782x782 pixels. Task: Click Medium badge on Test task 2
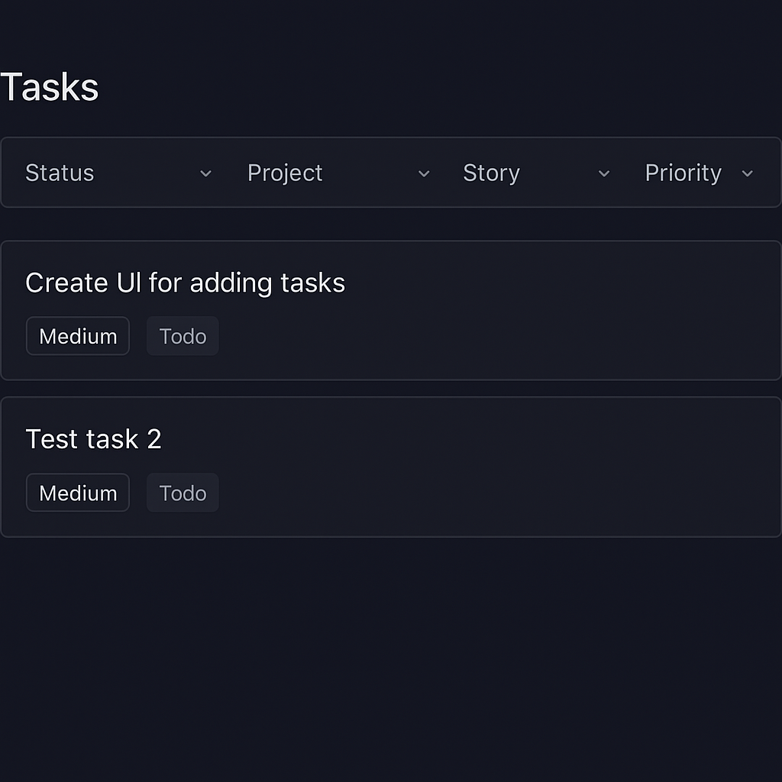(78, 493)
